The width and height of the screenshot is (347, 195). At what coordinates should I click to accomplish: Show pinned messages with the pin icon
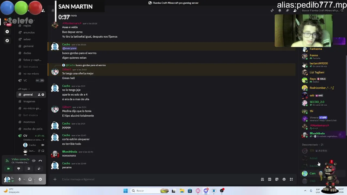point(287,11)
